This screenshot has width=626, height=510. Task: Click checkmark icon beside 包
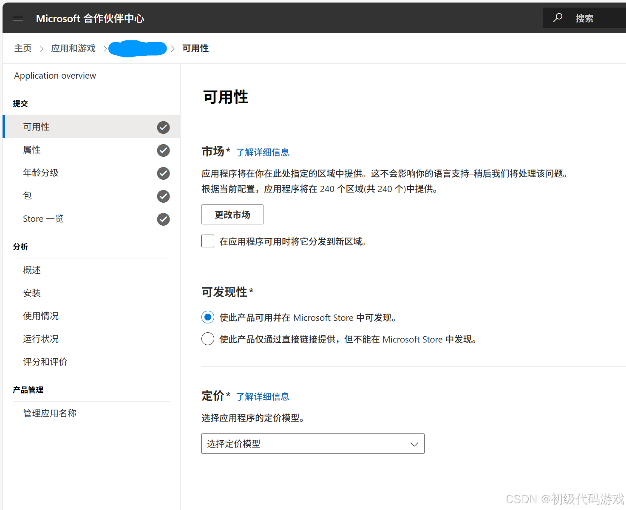(x=163, y=196)
